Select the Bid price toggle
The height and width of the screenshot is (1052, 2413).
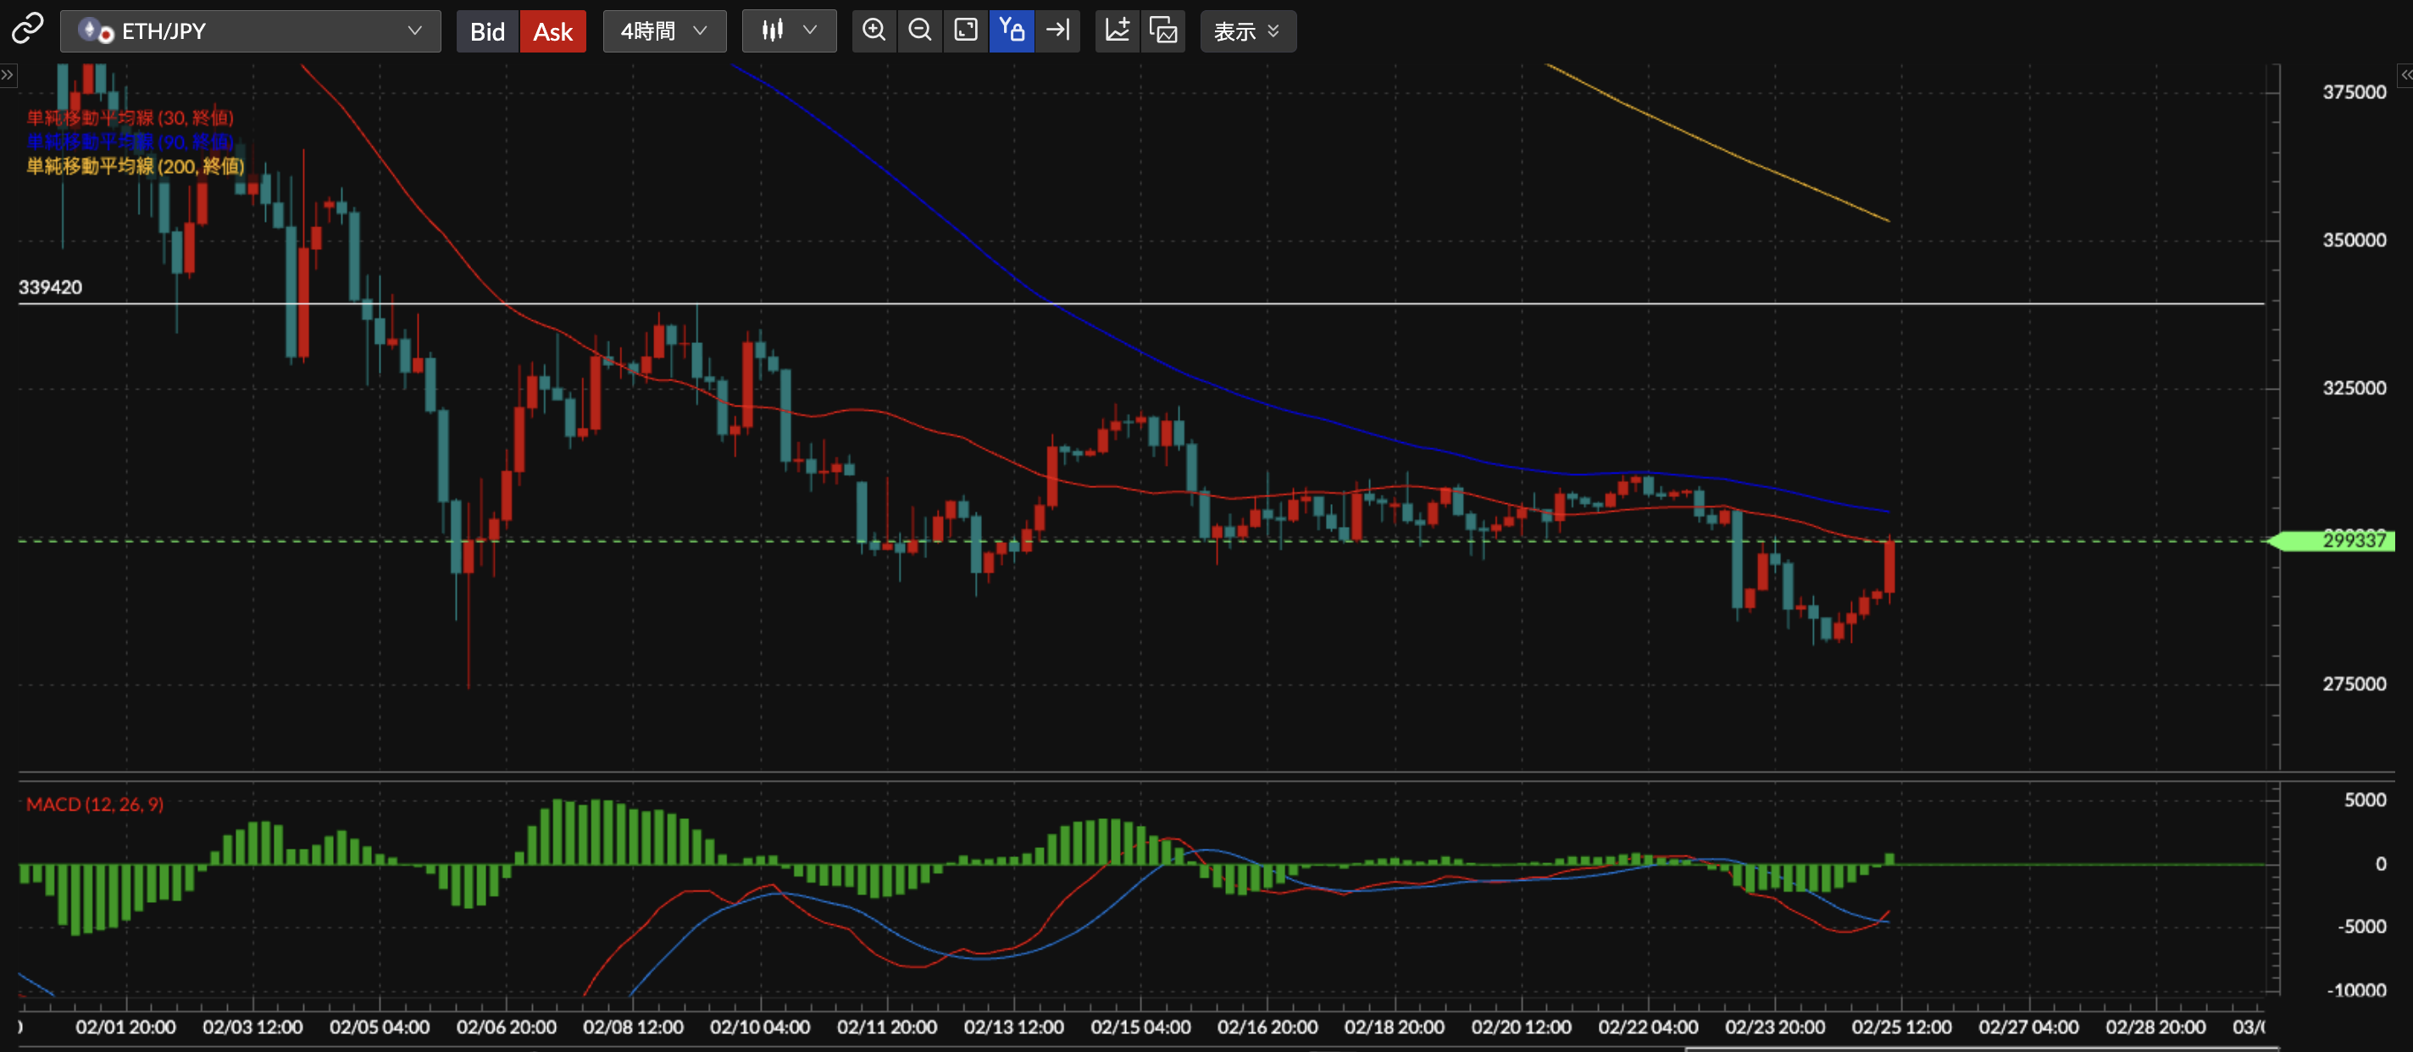click(x=487, y=32)
